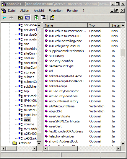Select the accountNameHistory attribute
The height and width of the screenshot is (159, 127).
[x=64, y=101]
